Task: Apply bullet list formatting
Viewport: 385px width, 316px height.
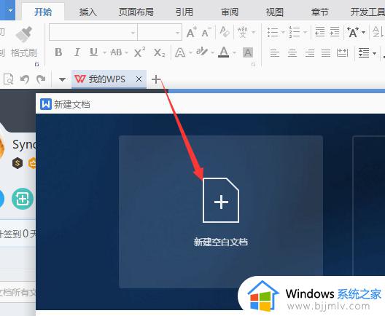Action: click(273, 32)
